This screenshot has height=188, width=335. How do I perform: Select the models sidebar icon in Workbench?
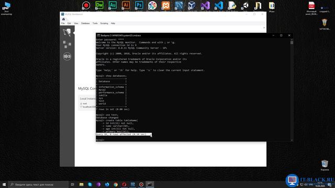point(67,44)
